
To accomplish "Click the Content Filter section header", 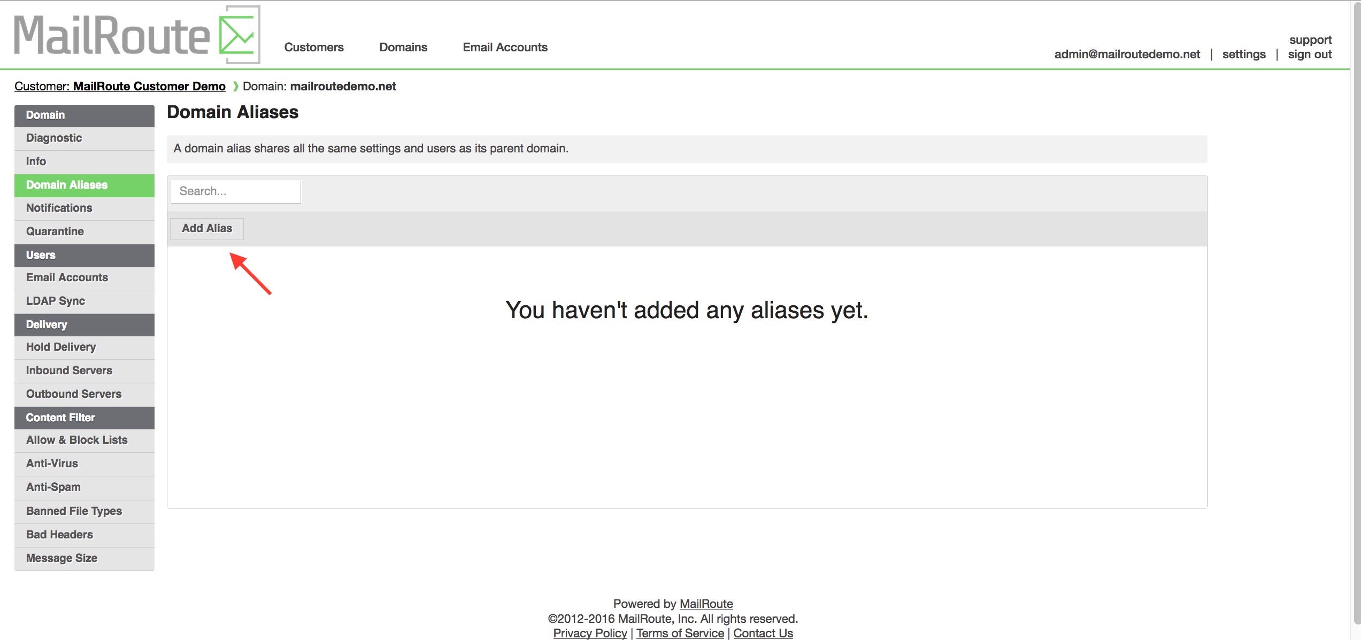I will [84, 418].
